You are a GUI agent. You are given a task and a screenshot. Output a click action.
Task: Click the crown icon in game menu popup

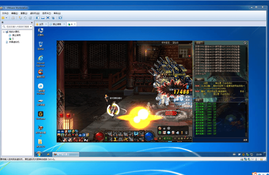click(x=164, y=128)
